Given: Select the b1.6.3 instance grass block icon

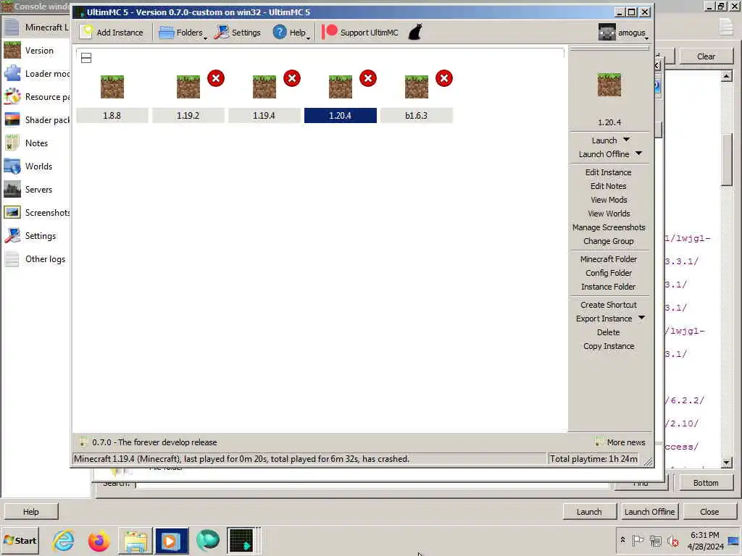Looking at the screenshot, I should tap(417, 87).
